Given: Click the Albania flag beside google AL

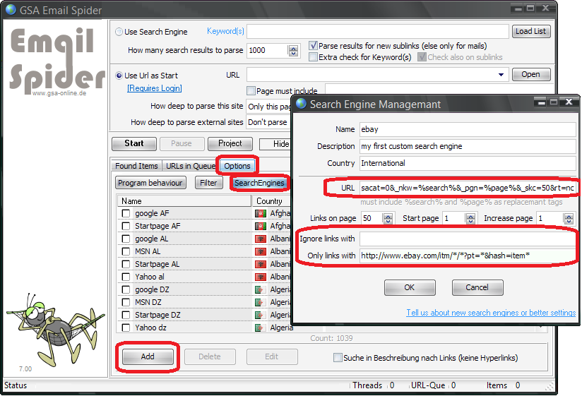Looking at the screenshot, I should coord(260,239).
